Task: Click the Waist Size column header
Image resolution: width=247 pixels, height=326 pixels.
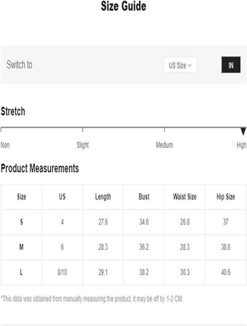Action: pos(185,197)
